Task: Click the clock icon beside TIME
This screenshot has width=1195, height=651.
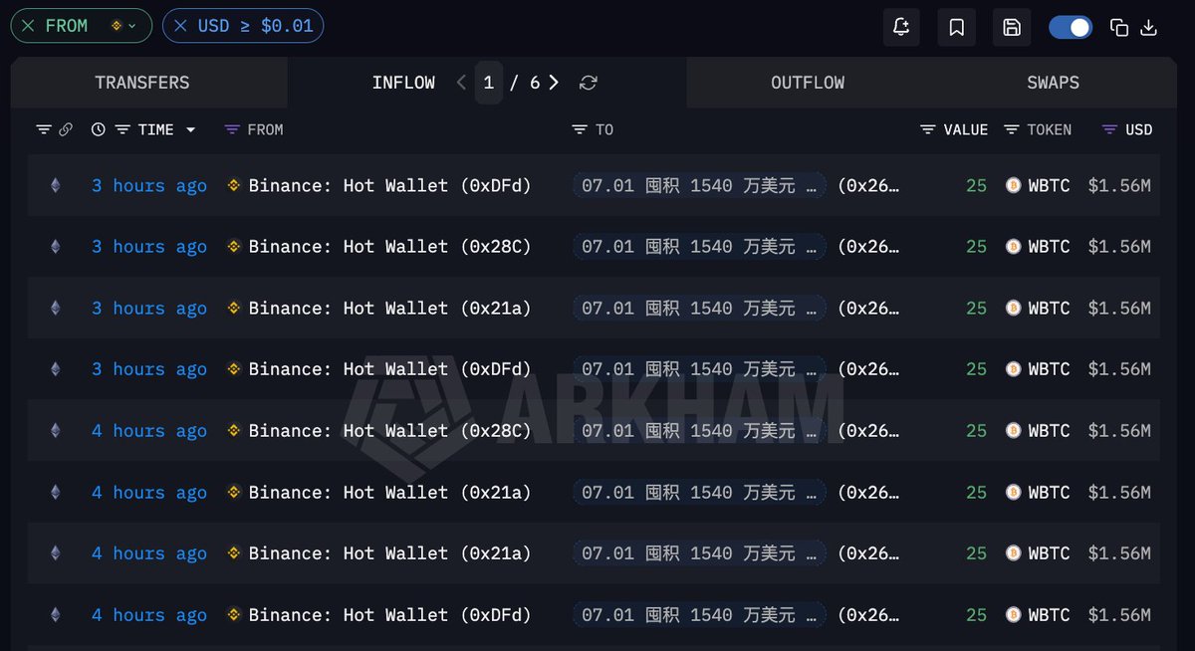Action: coord(98,129)
